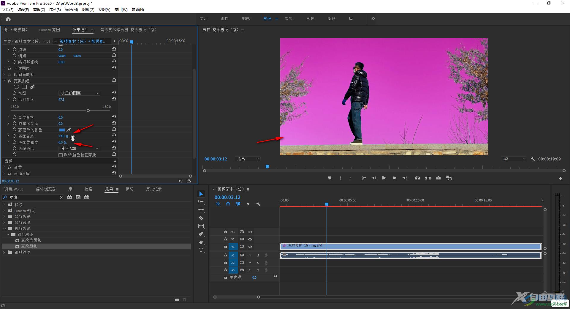Click the Lift button
This screenshot has height=309, width=570.
(x=417, y=178)
